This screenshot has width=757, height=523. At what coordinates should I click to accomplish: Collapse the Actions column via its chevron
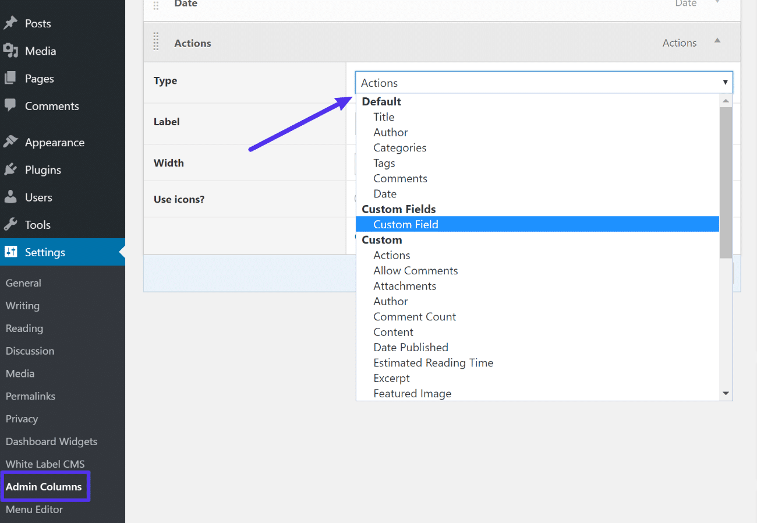coord(717,41)
